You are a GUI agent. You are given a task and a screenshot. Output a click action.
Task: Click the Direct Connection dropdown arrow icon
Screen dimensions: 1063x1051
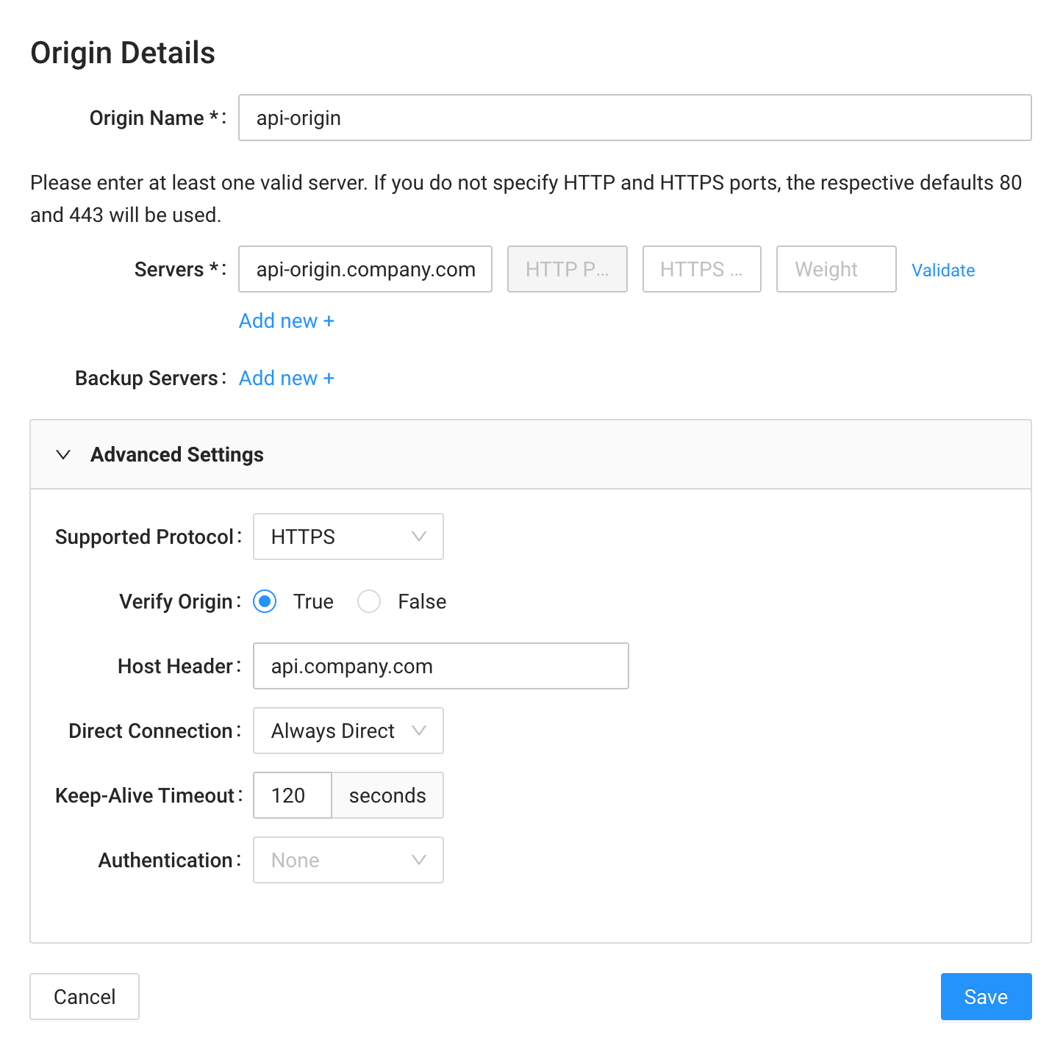click(x=419, y=731)
